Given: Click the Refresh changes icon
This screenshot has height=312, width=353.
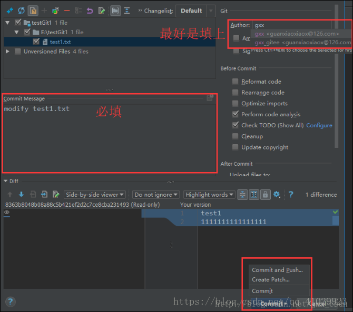Looking at the screenshot, I should [22, 11].
